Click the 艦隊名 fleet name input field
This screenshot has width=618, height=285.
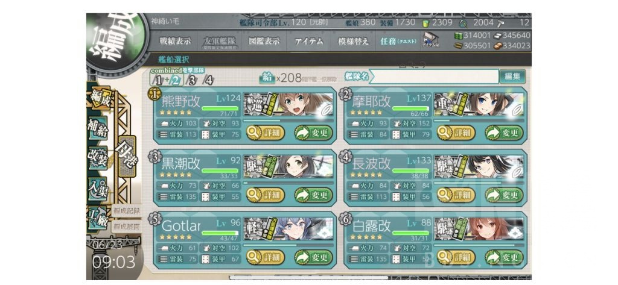click(x=433, y=77)
